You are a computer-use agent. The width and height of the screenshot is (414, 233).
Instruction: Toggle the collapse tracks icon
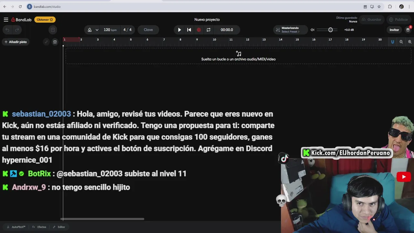(55, 42)
